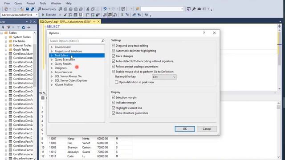Click Cancel in the Options dialog

point(207,129)
